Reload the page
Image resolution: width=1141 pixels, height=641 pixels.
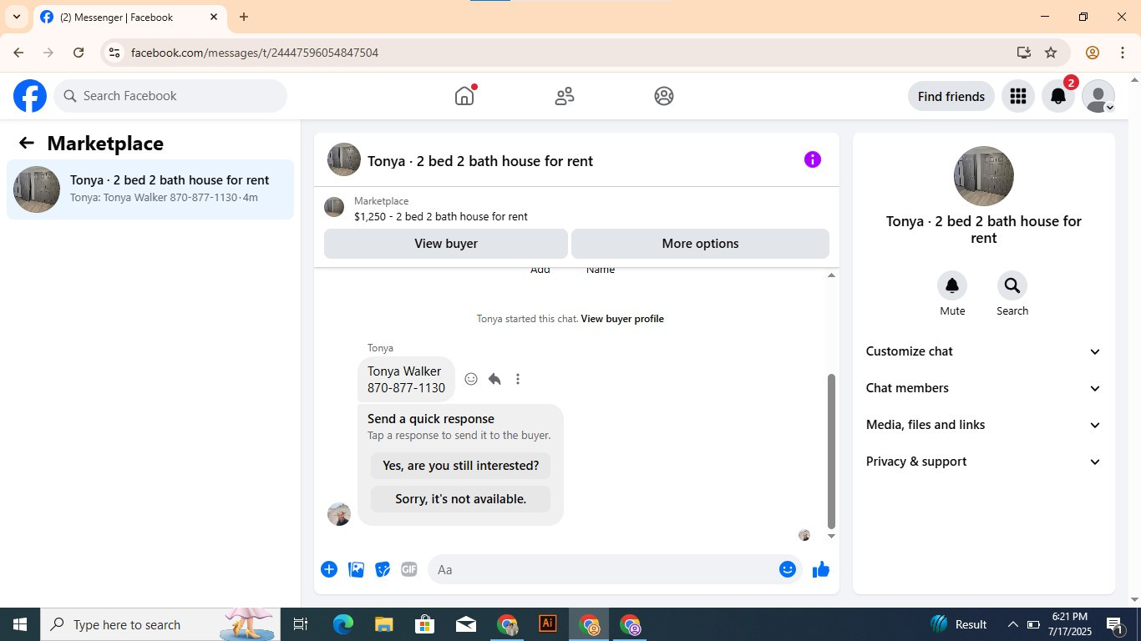[x=79, y=53]
